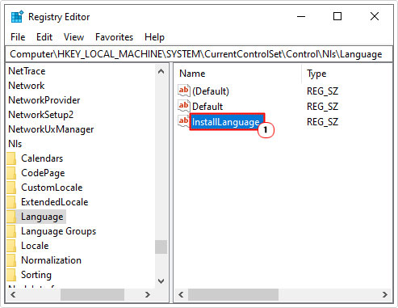Click the InstallLanguage string value icon
The width and height of the screenshot is (398, 308).
(x=184, y=121)
